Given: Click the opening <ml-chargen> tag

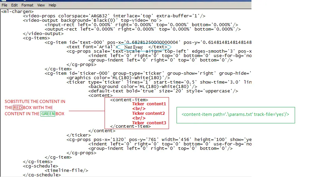Looking at the screenshot, I should point(17,12).
